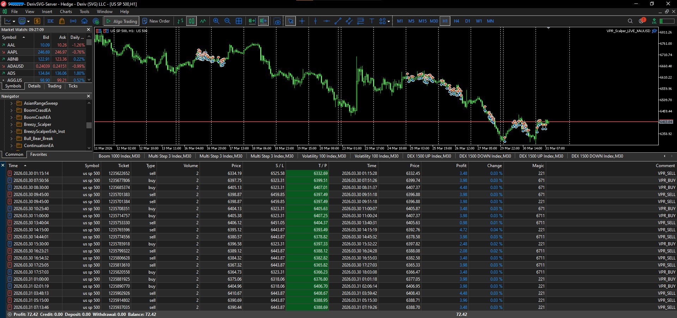Screen dimensions: 677x318
Task: Click the zoom in magnifier icon
Action: (216, 21)
